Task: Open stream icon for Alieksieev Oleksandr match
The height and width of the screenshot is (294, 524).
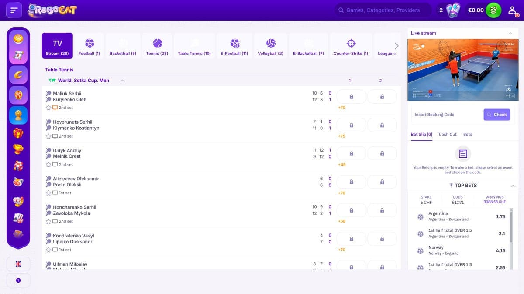Action: (55, 193)
